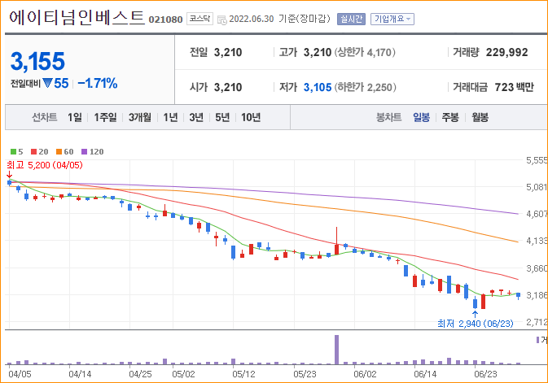Click the 저가 3,105 value
This screenshot has width=548, height=383.
(318, 87)
